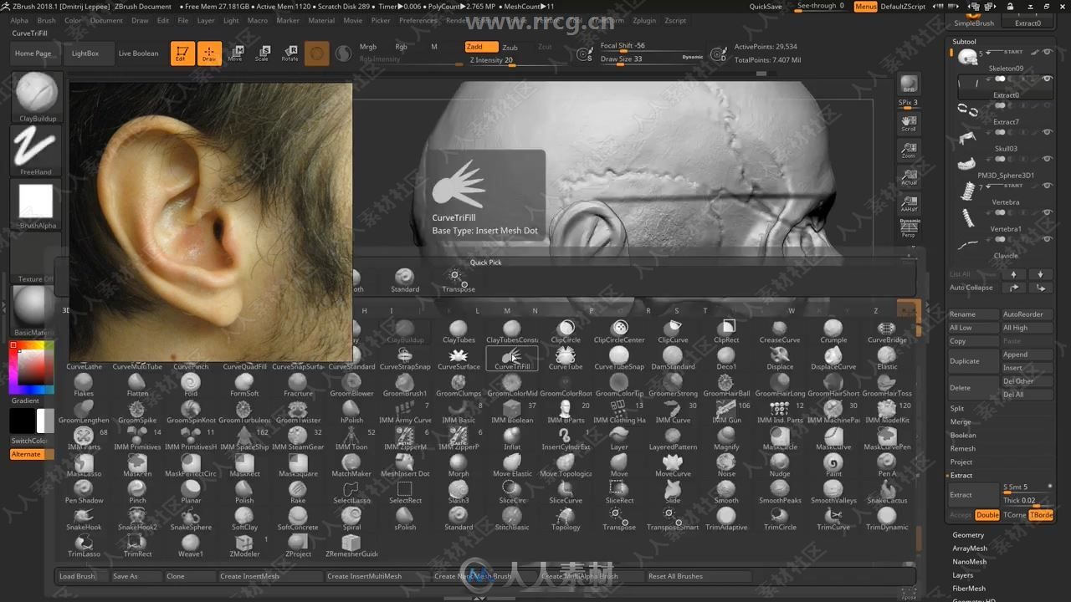1071x602 pixels.
Task: Pick the Morph brush
Action: pos(459,465)
